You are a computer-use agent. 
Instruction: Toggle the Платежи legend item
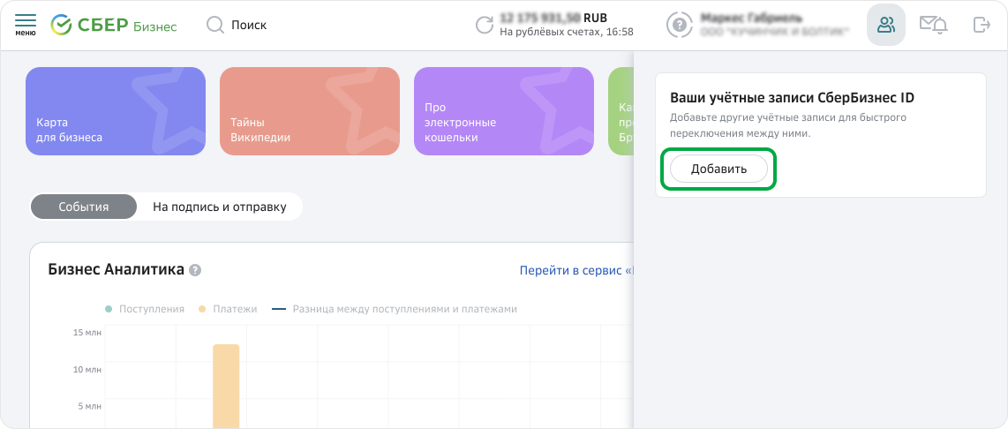229,309
